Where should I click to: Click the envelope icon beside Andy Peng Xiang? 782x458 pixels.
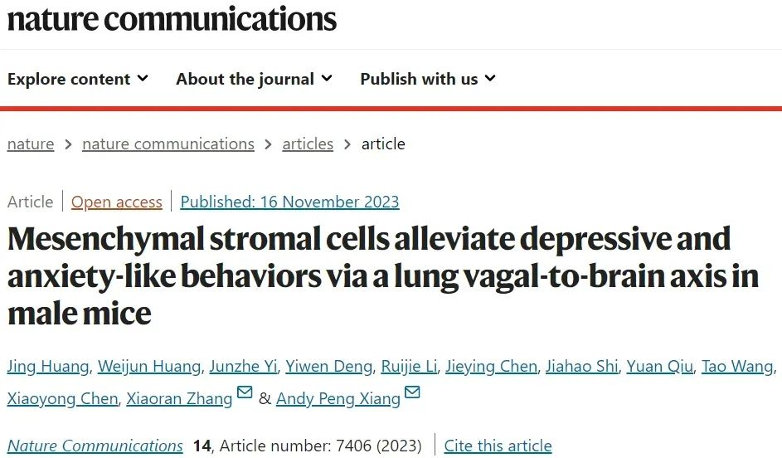(x=412, y=392)
